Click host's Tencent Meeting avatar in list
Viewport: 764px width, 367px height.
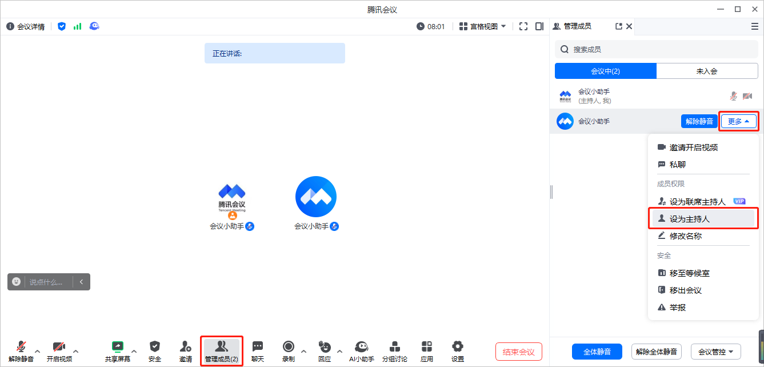click(x=565, y=96)
